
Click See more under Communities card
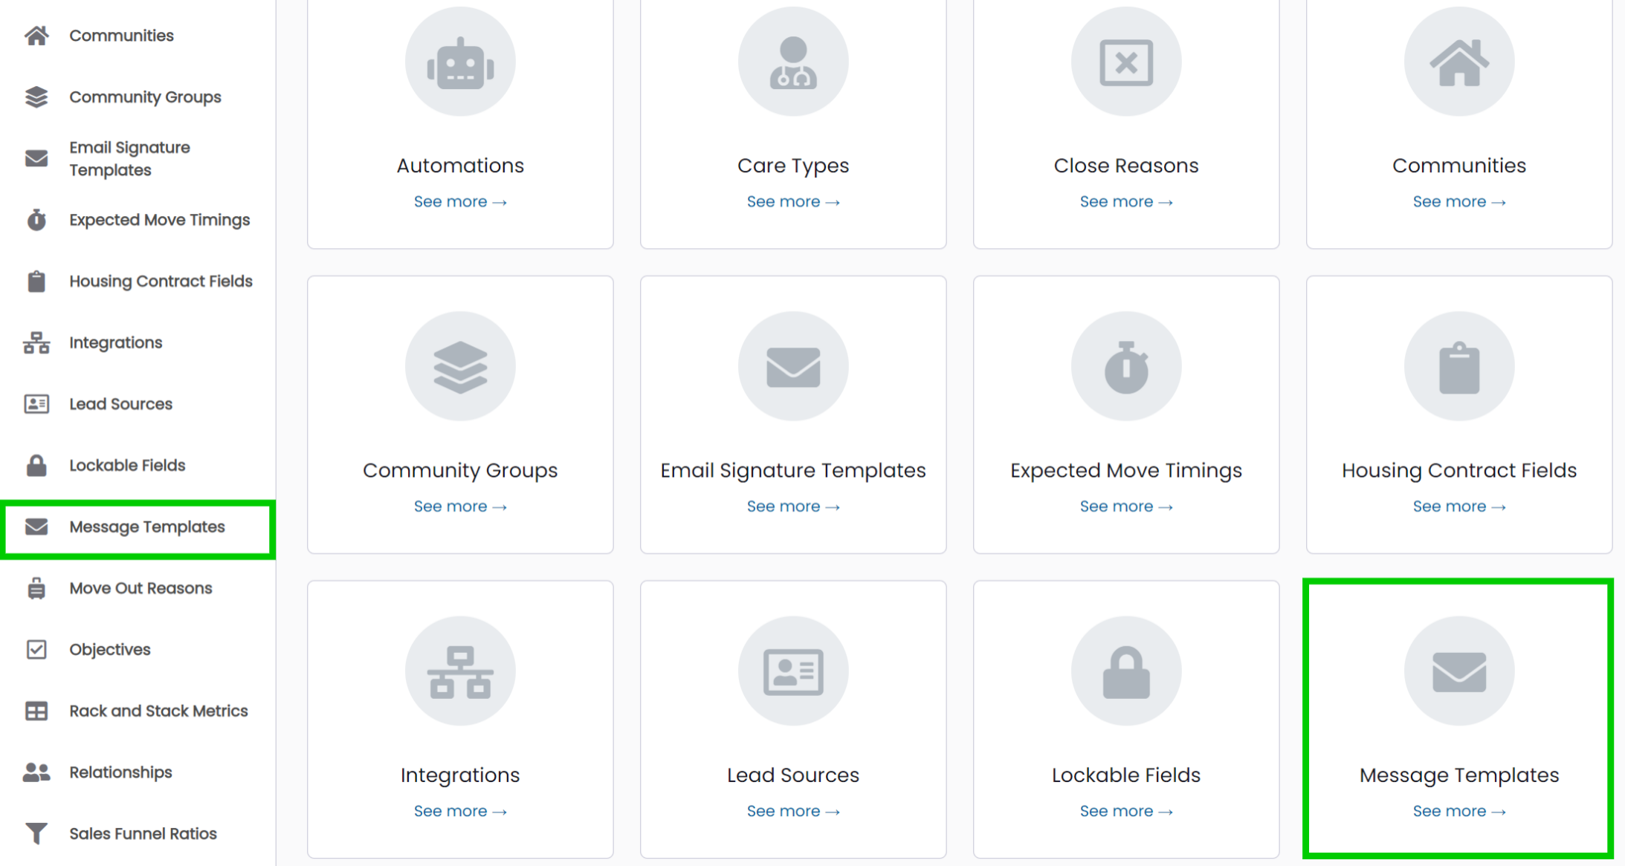[x=1459, y=201]
